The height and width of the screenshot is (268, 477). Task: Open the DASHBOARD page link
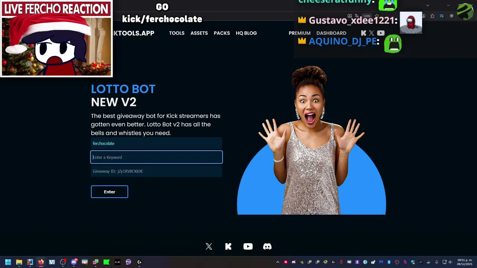[331, 33]
